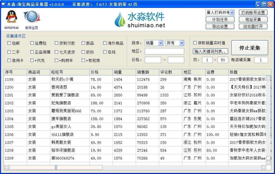Enable the 包邮 filter checkbox
Viewport: 275px width, 174px height.
coord(9,43)
